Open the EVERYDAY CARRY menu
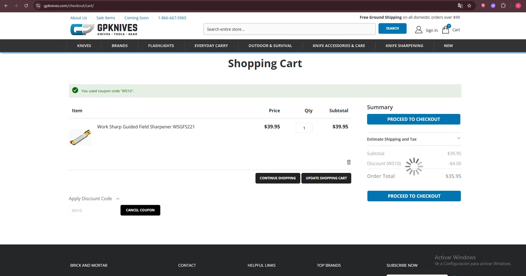Viewport: 526px width, 276px height. [211, 46]
